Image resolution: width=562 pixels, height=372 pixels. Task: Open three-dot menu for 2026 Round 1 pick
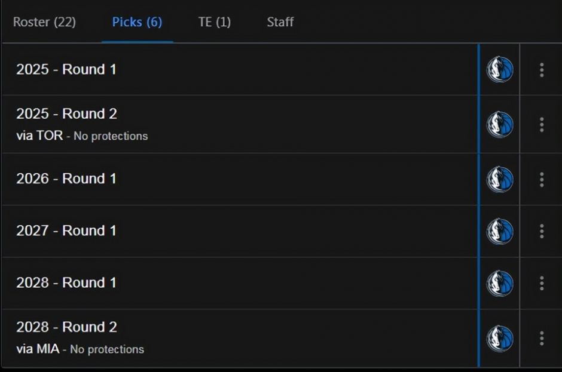point(542,179)
